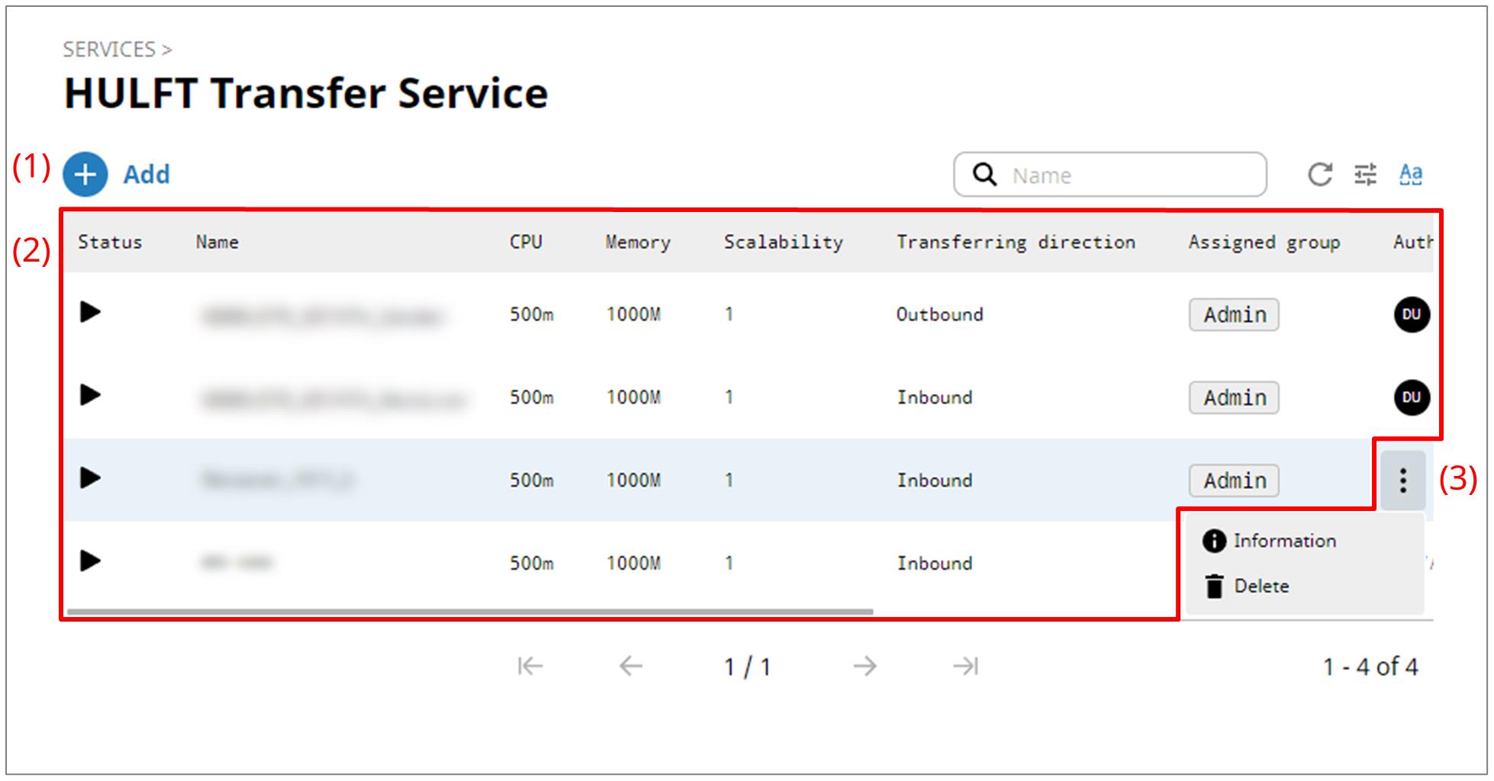Click play icon in the last row

[x=90, y=561]
